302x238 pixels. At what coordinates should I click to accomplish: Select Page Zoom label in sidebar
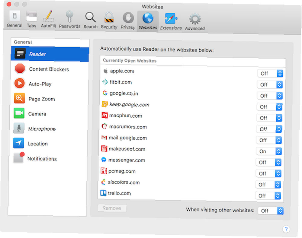tap(42, 99)
